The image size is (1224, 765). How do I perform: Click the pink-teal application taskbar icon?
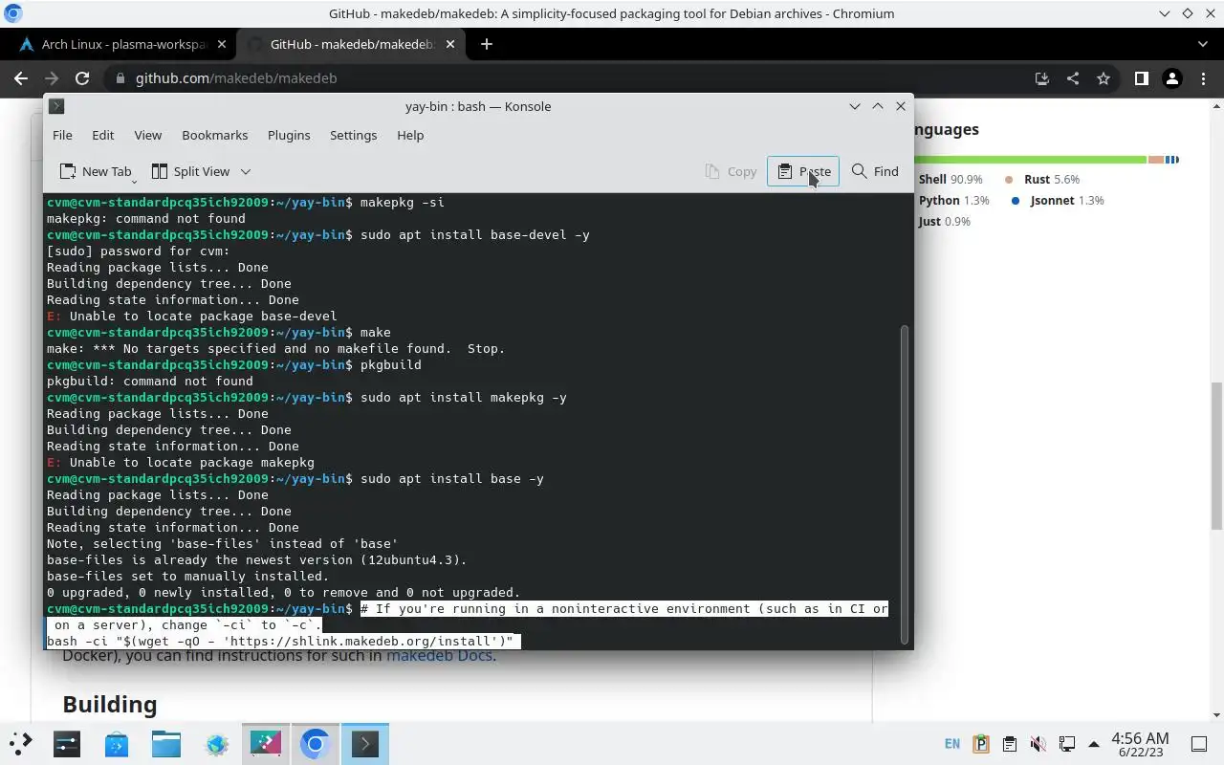(266, 743)
